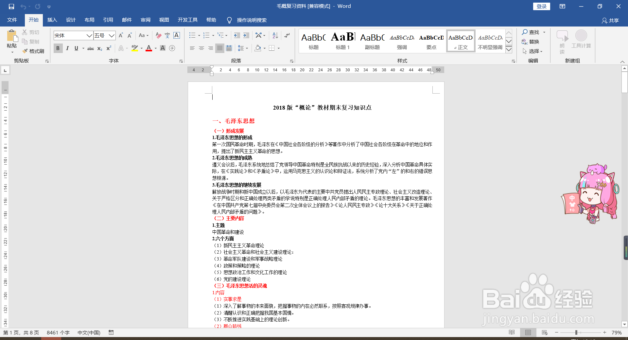Screen dimensions: 628x340
Task: Click the 登录 sign-in button
Action: tap(541, 6)
